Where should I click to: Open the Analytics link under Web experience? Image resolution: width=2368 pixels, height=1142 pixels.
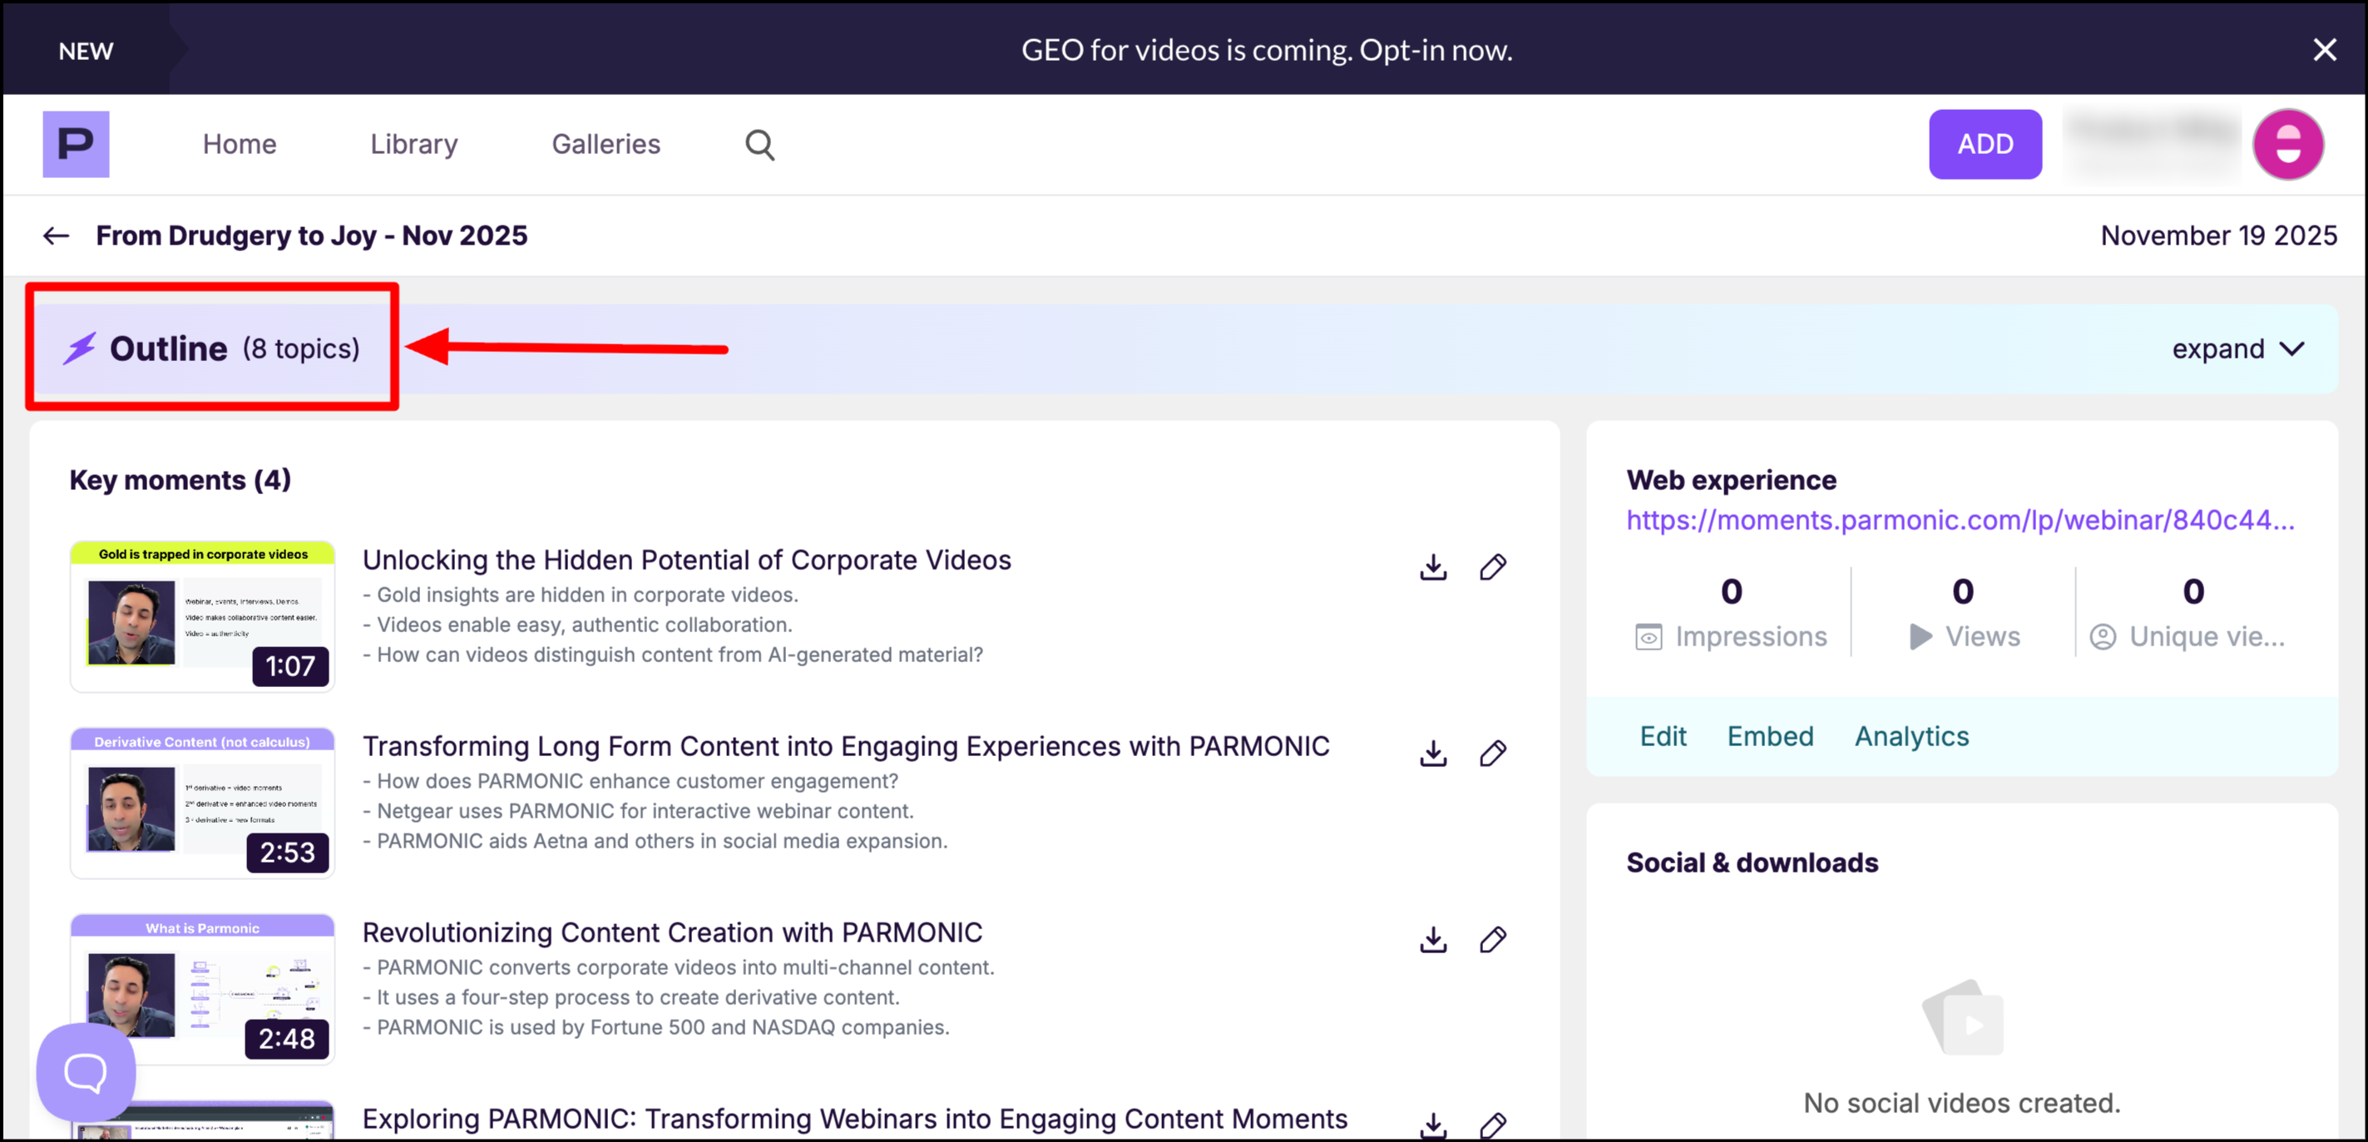[1911, 736]
